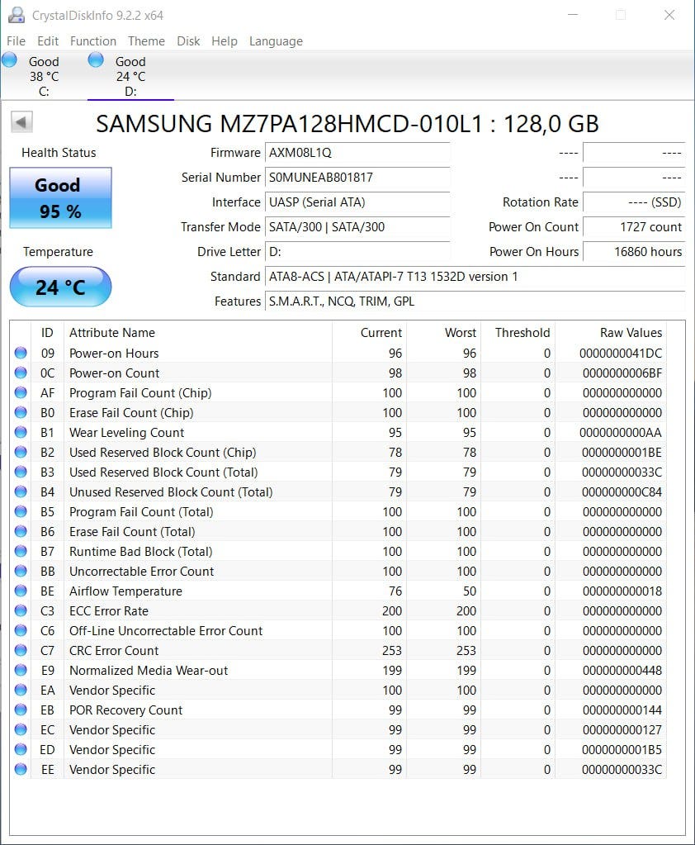
Task: Click status orb for Runtime Bad Block row
Action: (x=21, y=551)
